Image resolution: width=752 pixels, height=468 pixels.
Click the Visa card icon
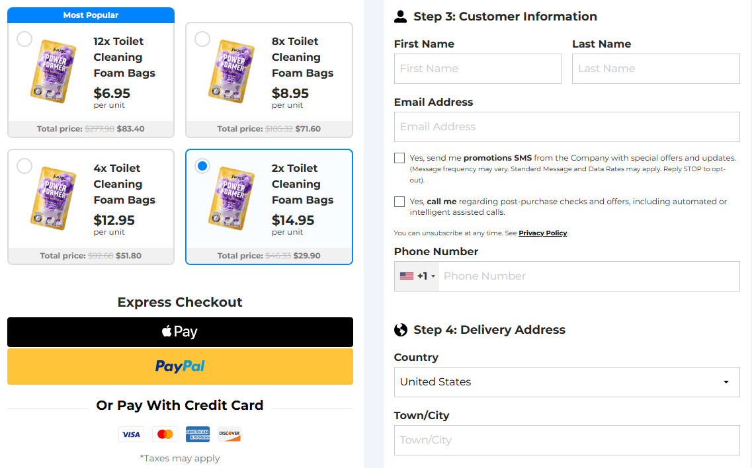[131, 434]
